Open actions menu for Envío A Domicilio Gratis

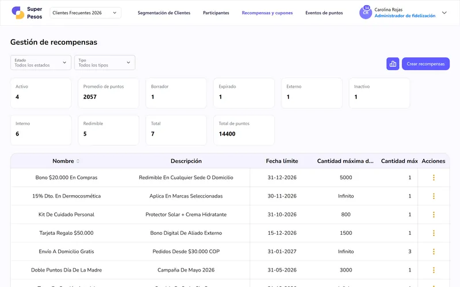pyautogui.click(x=434, y=251)
